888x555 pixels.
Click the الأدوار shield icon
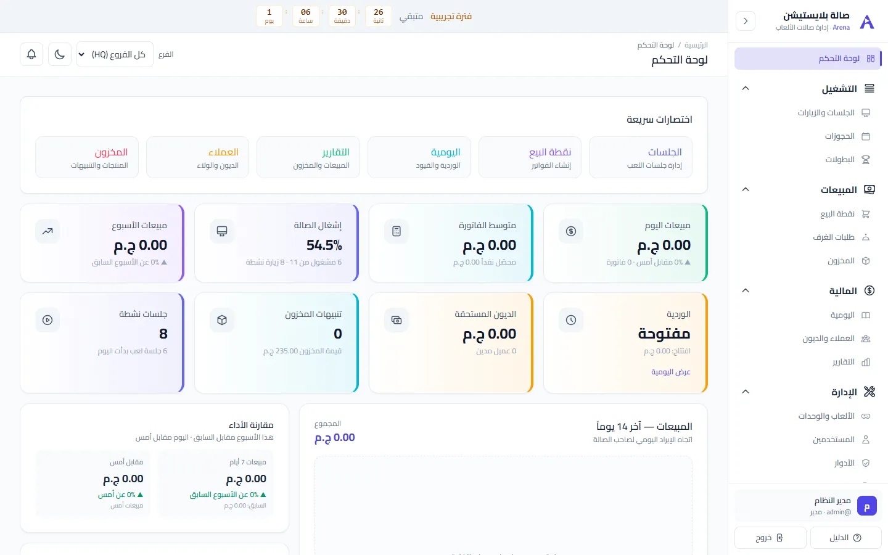pos(866,463)
